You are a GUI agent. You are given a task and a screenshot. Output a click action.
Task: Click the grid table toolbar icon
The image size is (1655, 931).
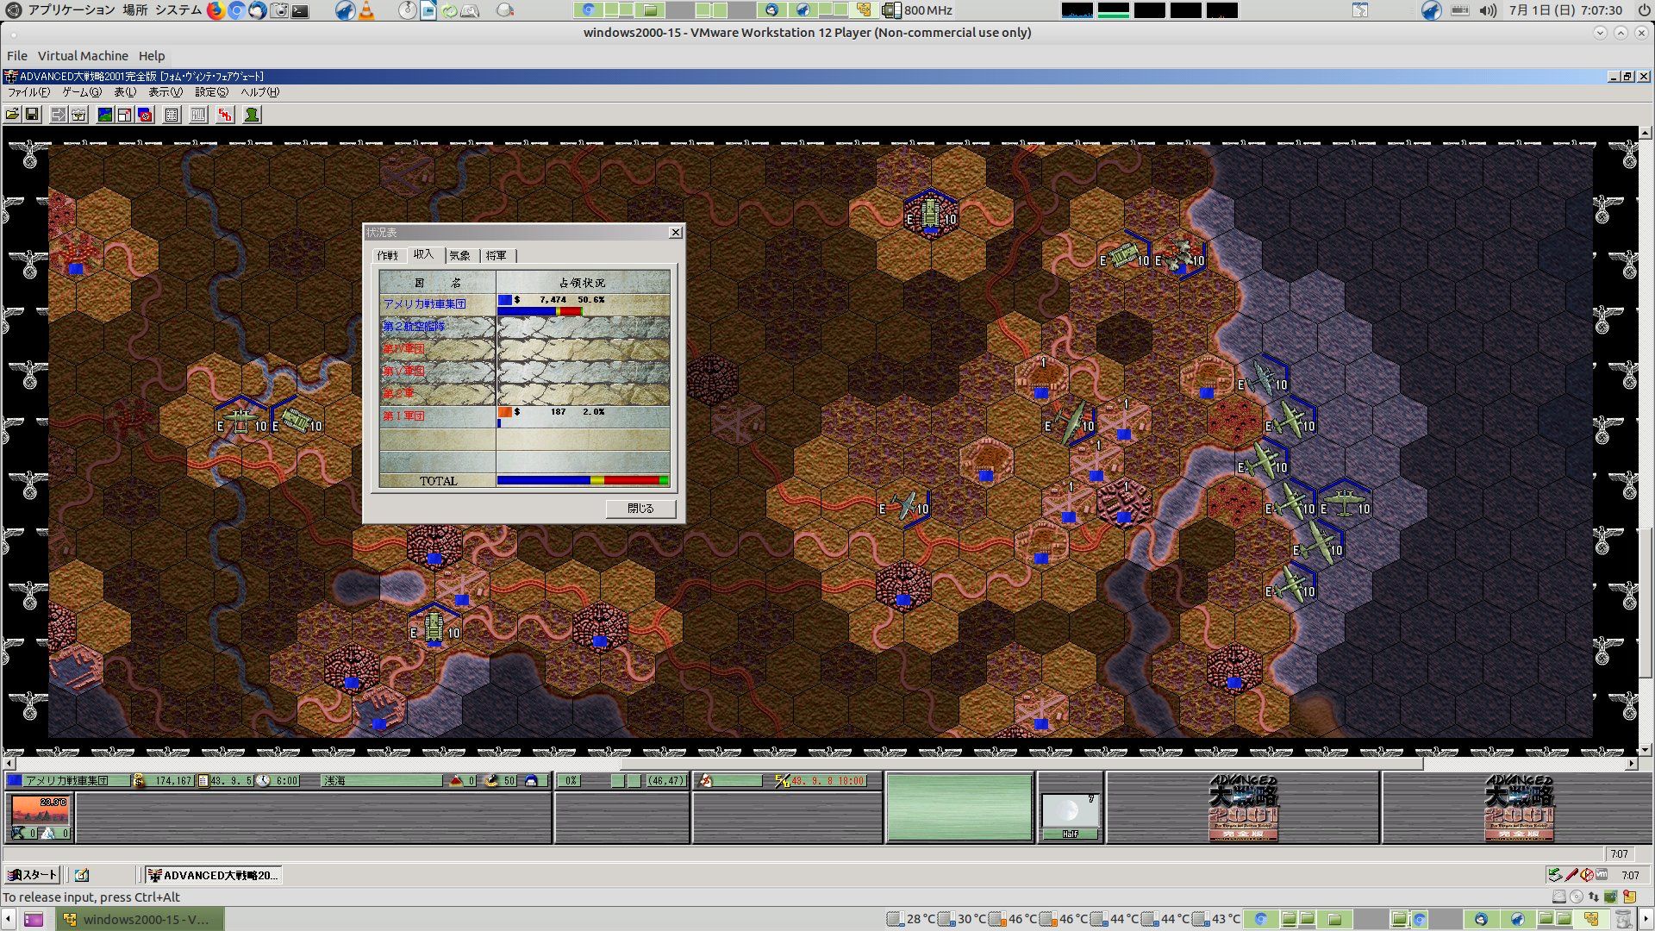[x=172, y=115]
